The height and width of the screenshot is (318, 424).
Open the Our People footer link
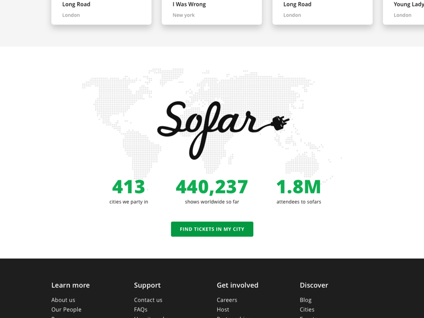[x=66, y=310]
